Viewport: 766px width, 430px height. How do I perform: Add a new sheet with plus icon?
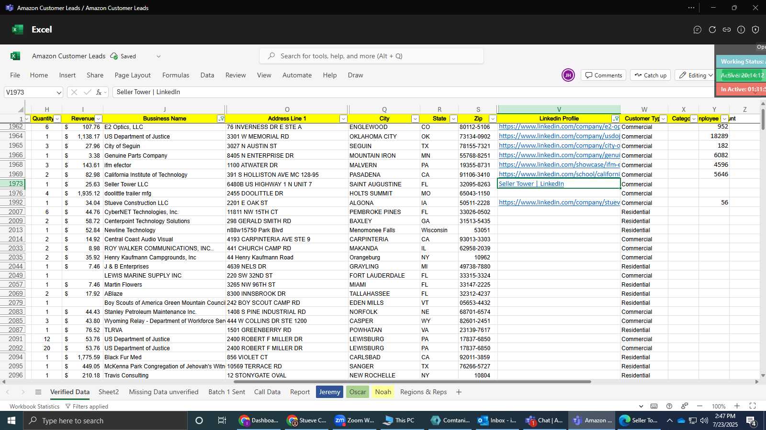(459, 392)
